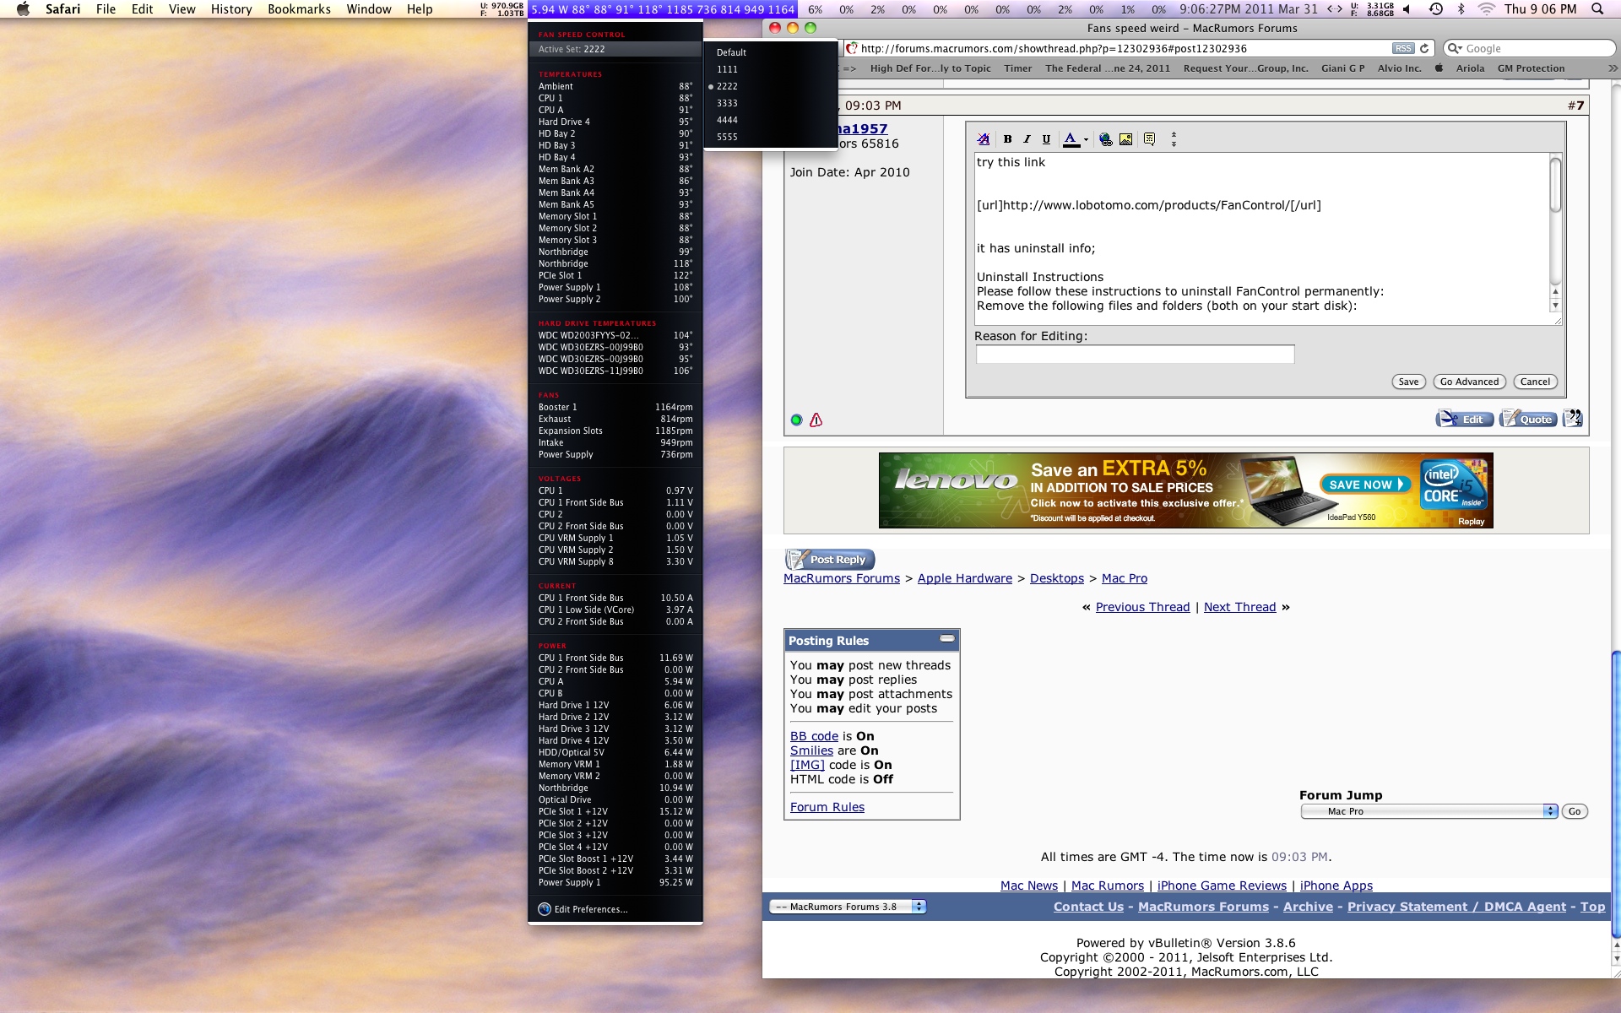Select the Default fan set

click(x=770, y=52)
